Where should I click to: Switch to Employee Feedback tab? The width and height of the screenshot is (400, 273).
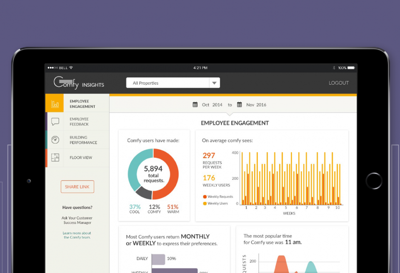(x=77, y=121)
